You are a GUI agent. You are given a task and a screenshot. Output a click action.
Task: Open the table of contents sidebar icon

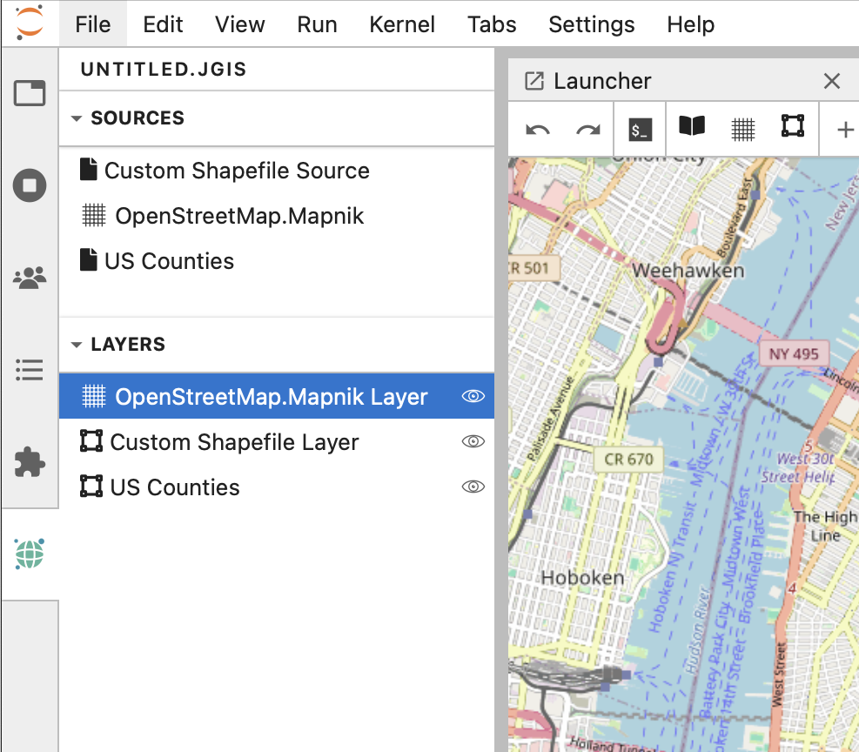tap(30, 370)
